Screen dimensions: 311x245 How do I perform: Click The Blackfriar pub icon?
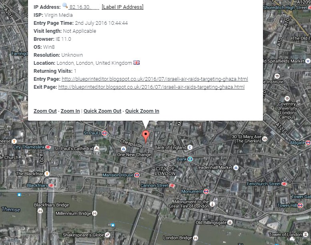[47, 174]
